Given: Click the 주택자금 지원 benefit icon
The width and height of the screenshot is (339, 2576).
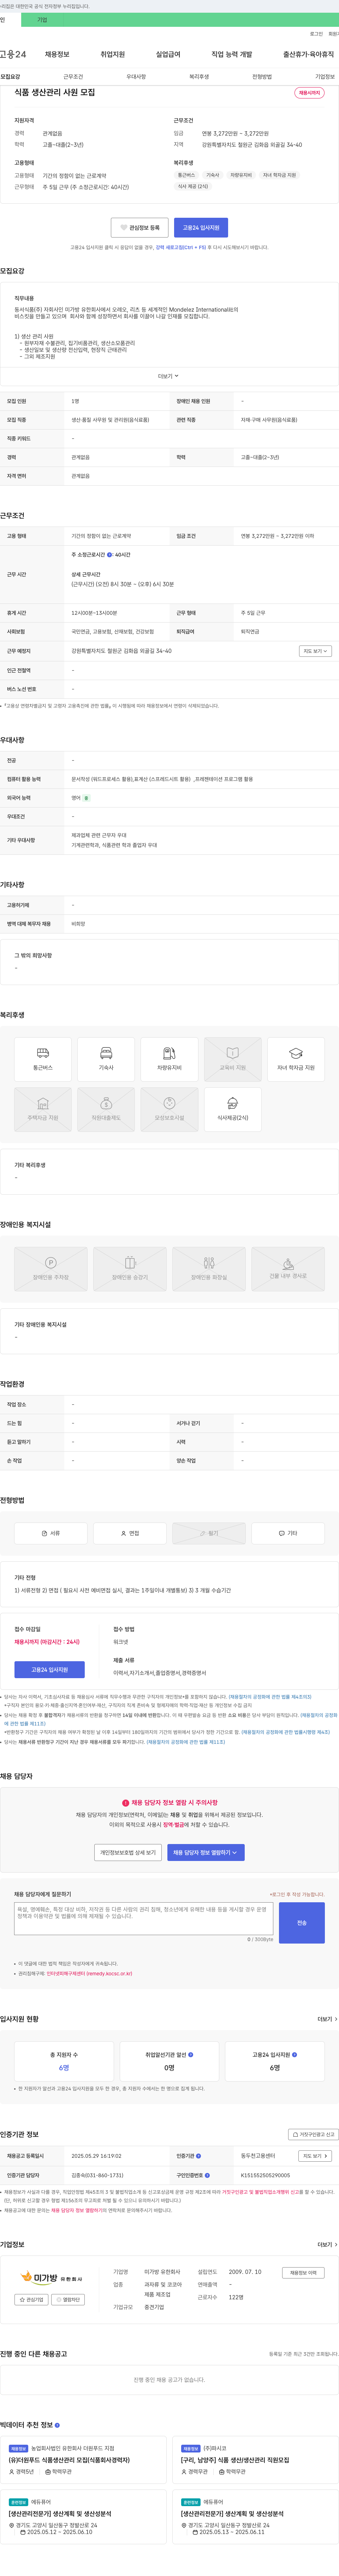Looking at the screenshot, I should coord(43,1109).
